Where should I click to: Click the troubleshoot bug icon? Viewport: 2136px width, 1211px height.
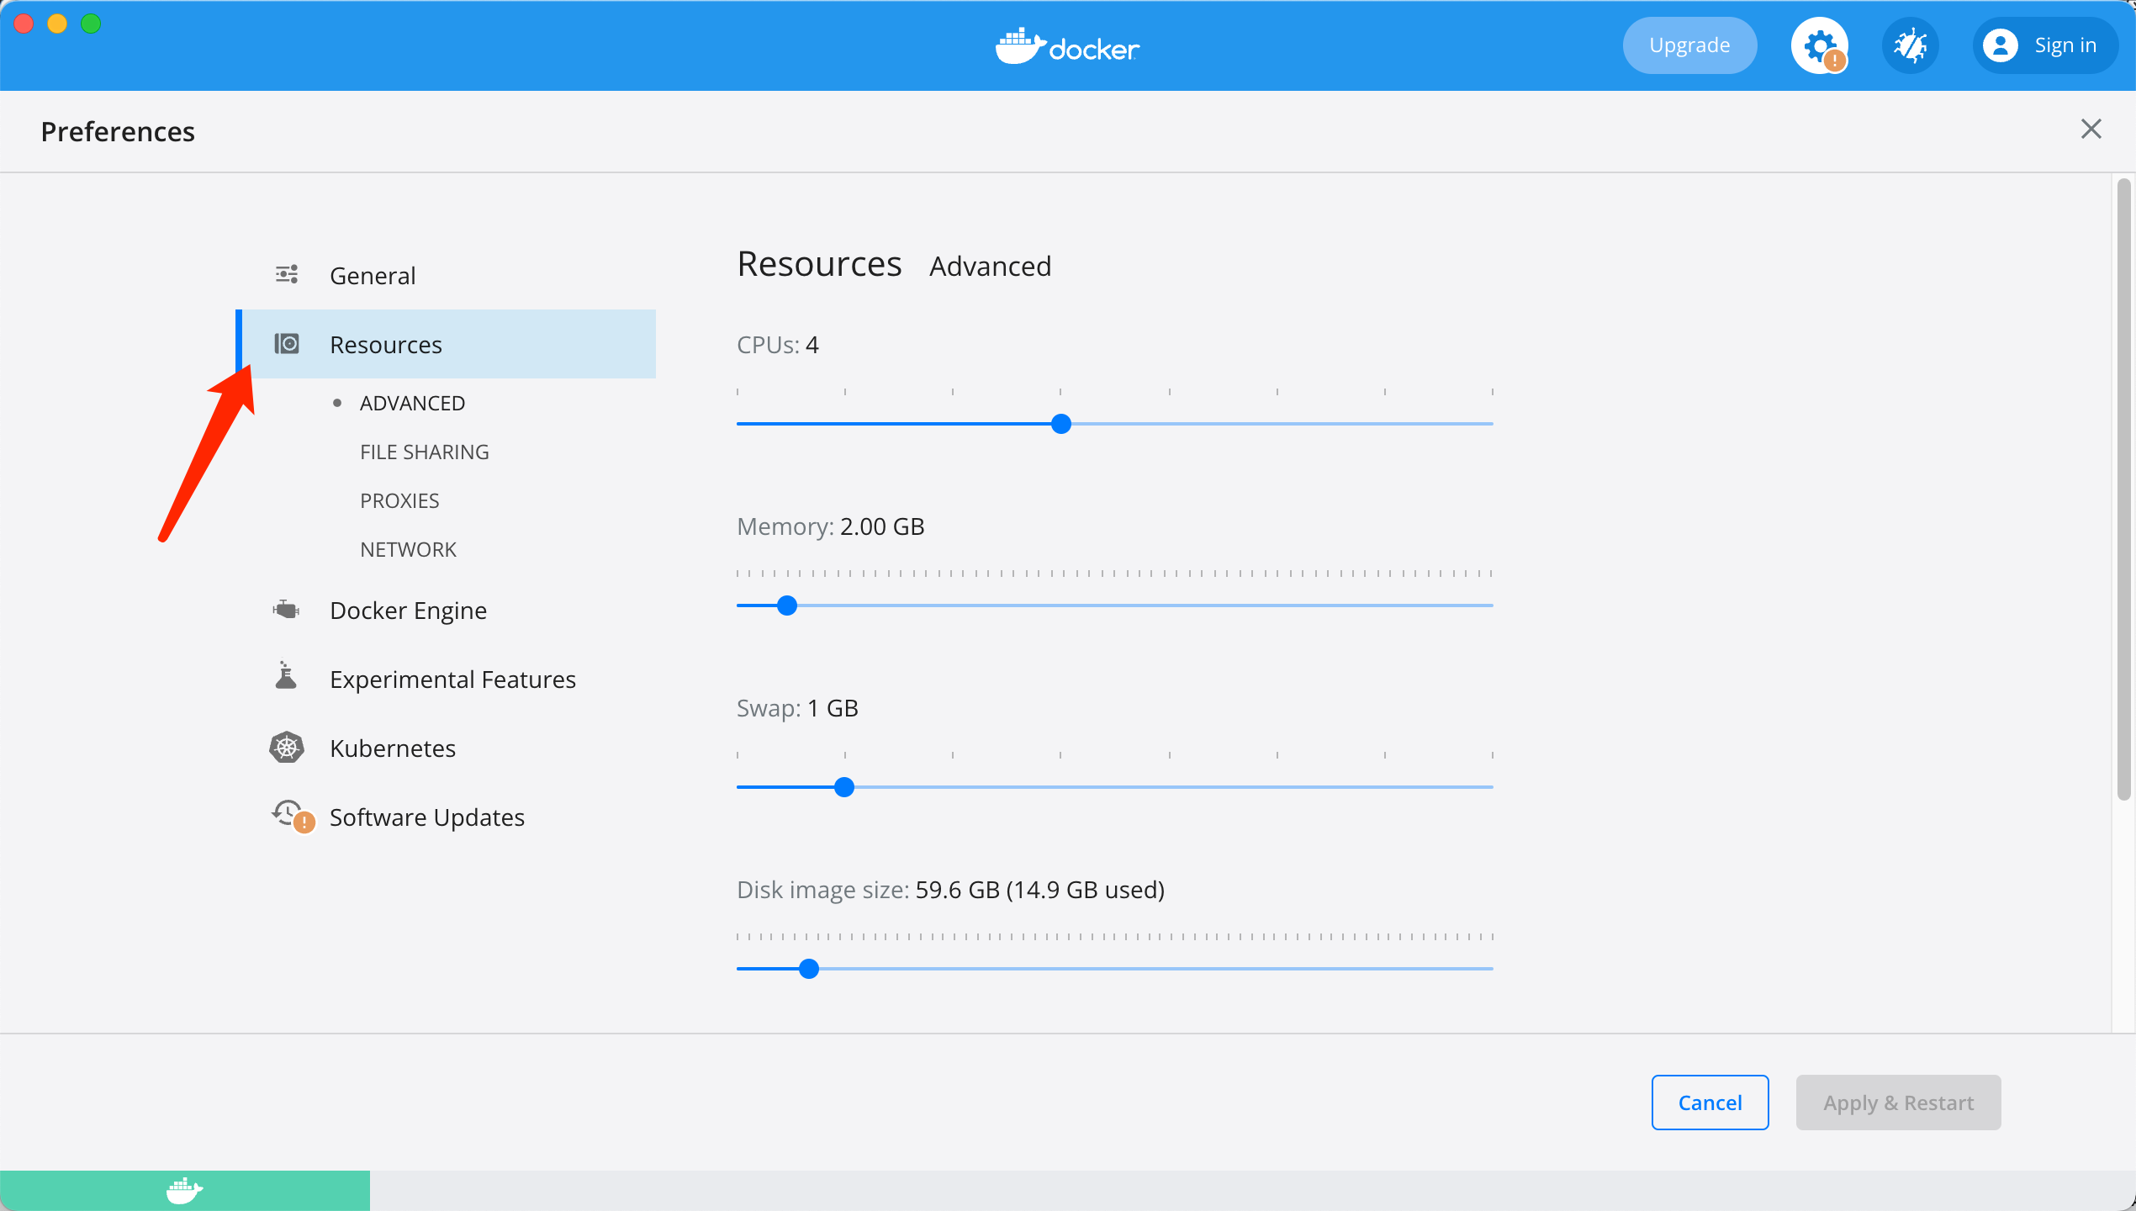click(1911, 45)
